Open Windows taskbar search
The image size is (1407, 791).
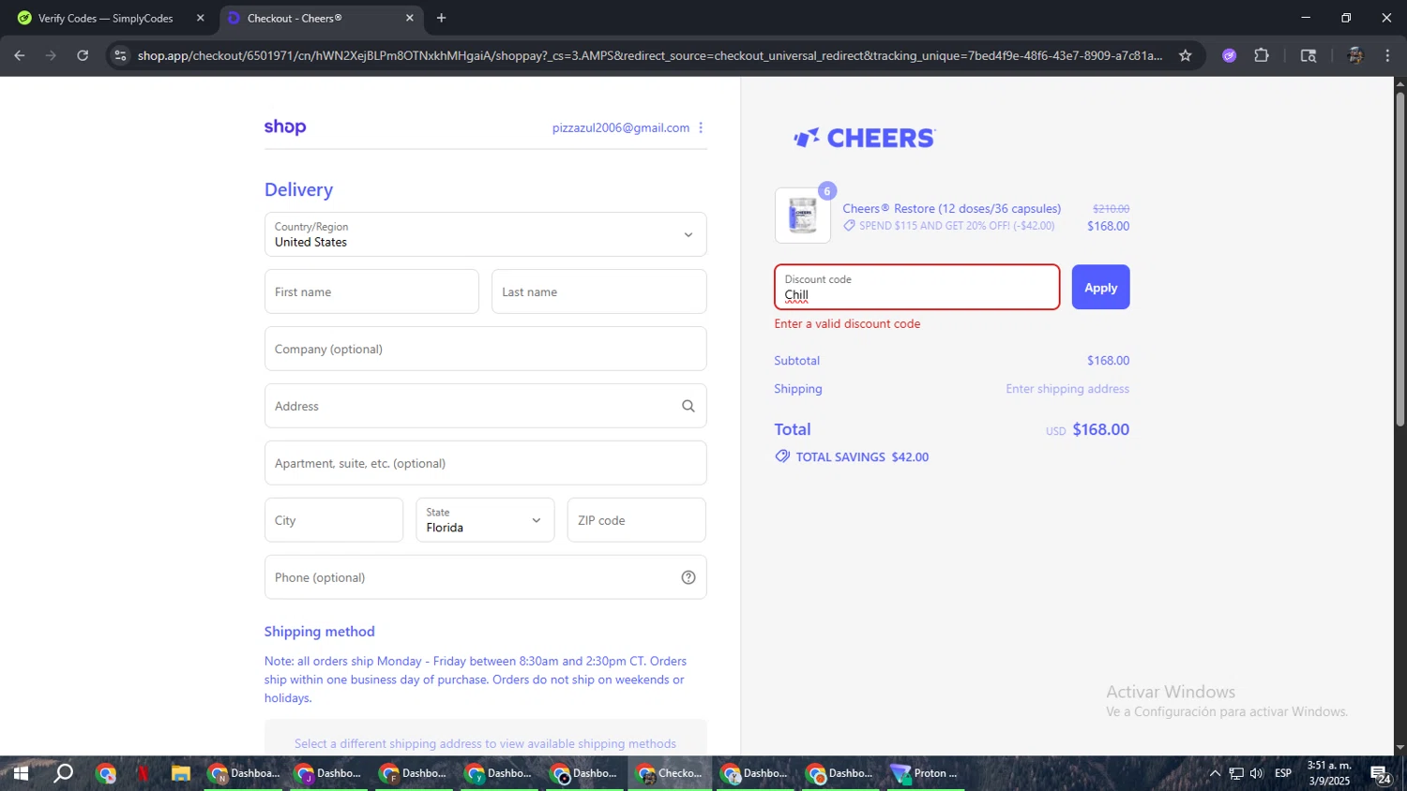coord(63,773)
